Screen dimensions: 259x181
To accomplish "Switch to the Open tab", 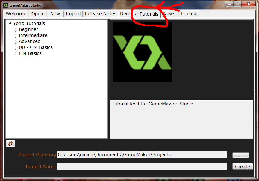I will pos(37,14).
